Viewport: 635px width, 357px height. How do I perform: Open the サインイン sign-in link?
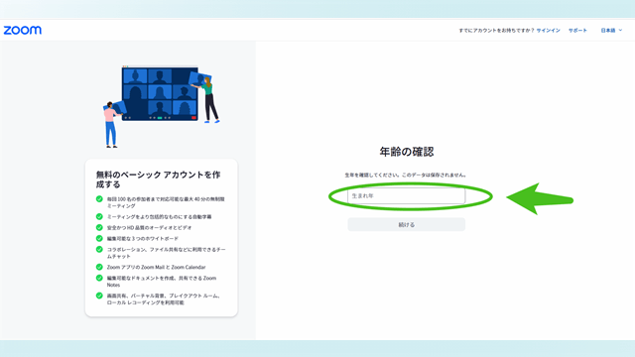[x=548, y=31]
